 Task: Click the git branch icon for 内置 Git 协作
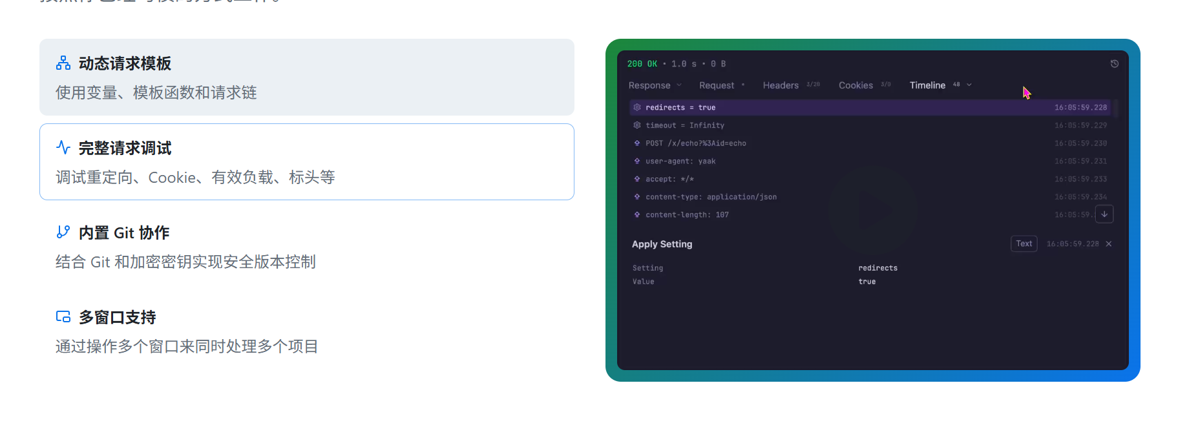(x=63, y=233)
